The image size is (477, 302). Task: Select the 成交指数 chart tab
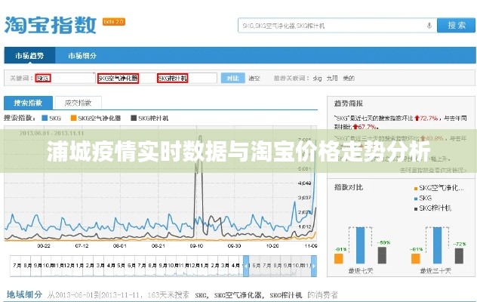77,102
